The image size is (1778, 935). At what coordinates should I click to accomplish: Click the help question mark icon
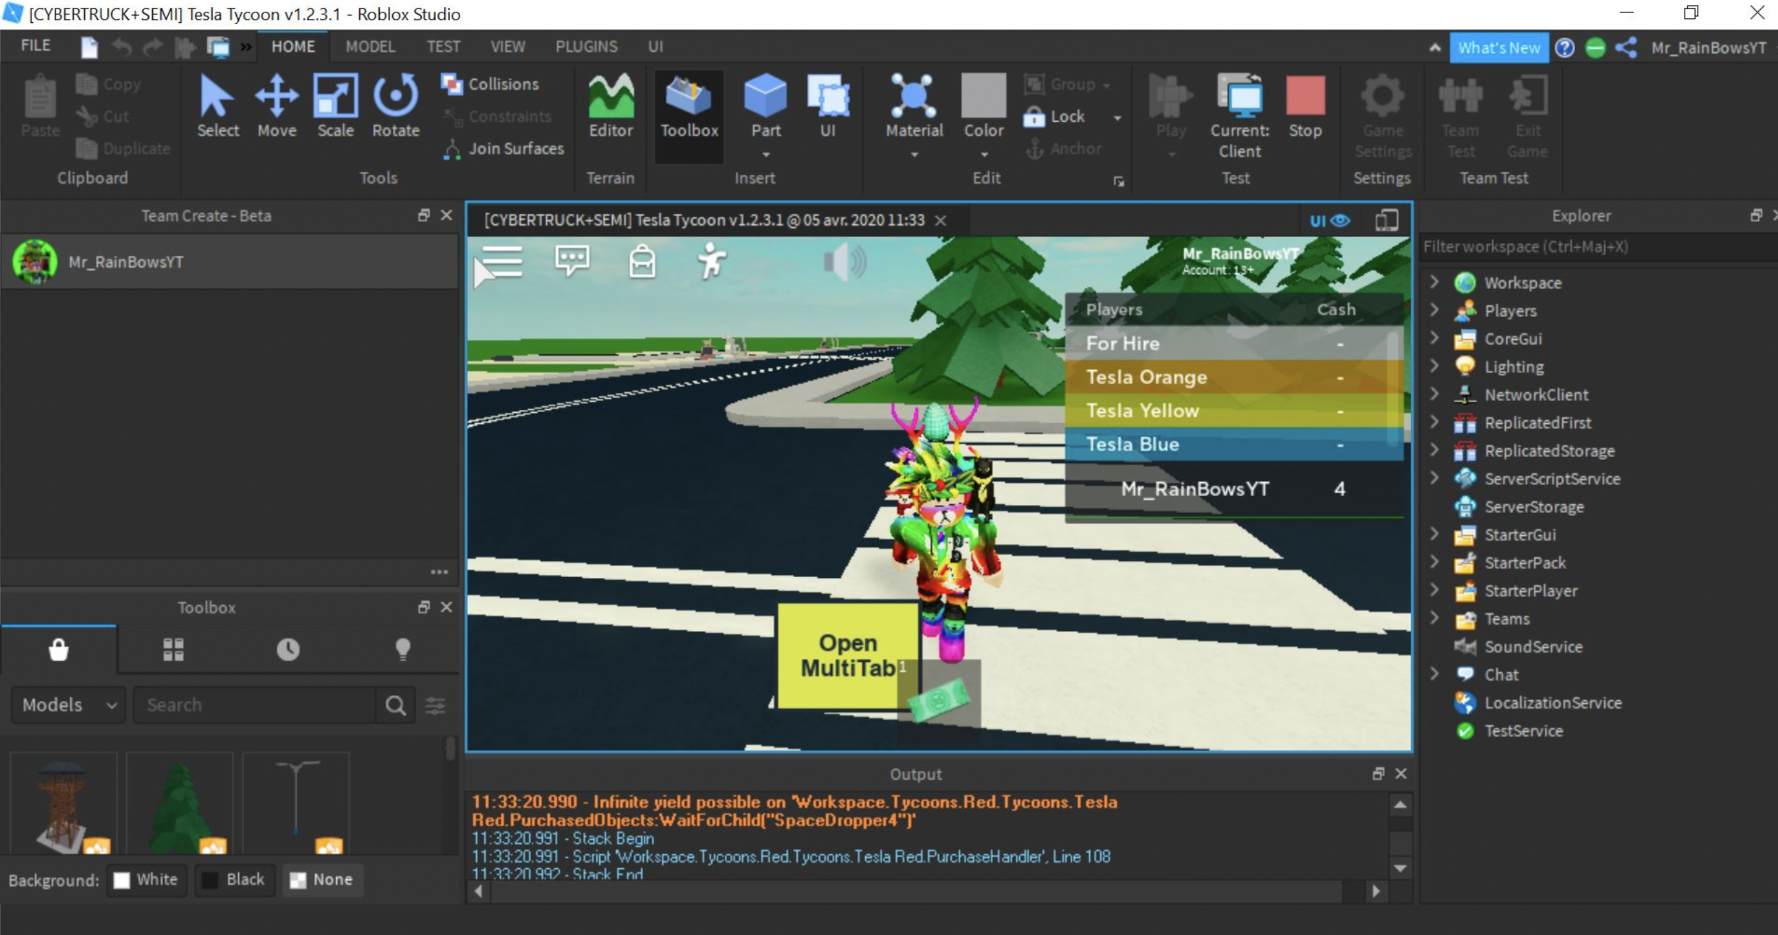1565,48
